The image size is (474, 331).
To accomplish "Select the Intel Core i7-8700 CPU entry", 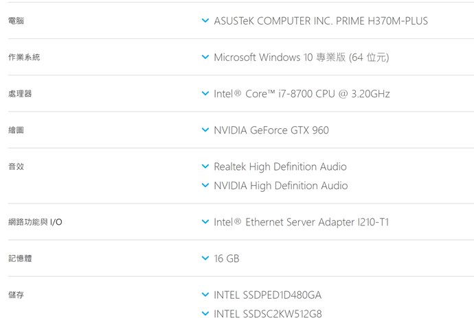I will coord(302,94).
